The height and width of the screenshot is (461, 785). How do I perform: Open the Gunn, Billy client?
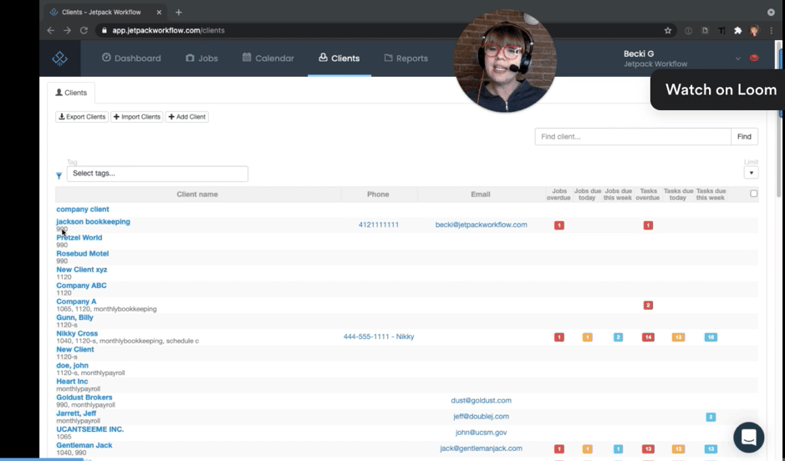74,317
